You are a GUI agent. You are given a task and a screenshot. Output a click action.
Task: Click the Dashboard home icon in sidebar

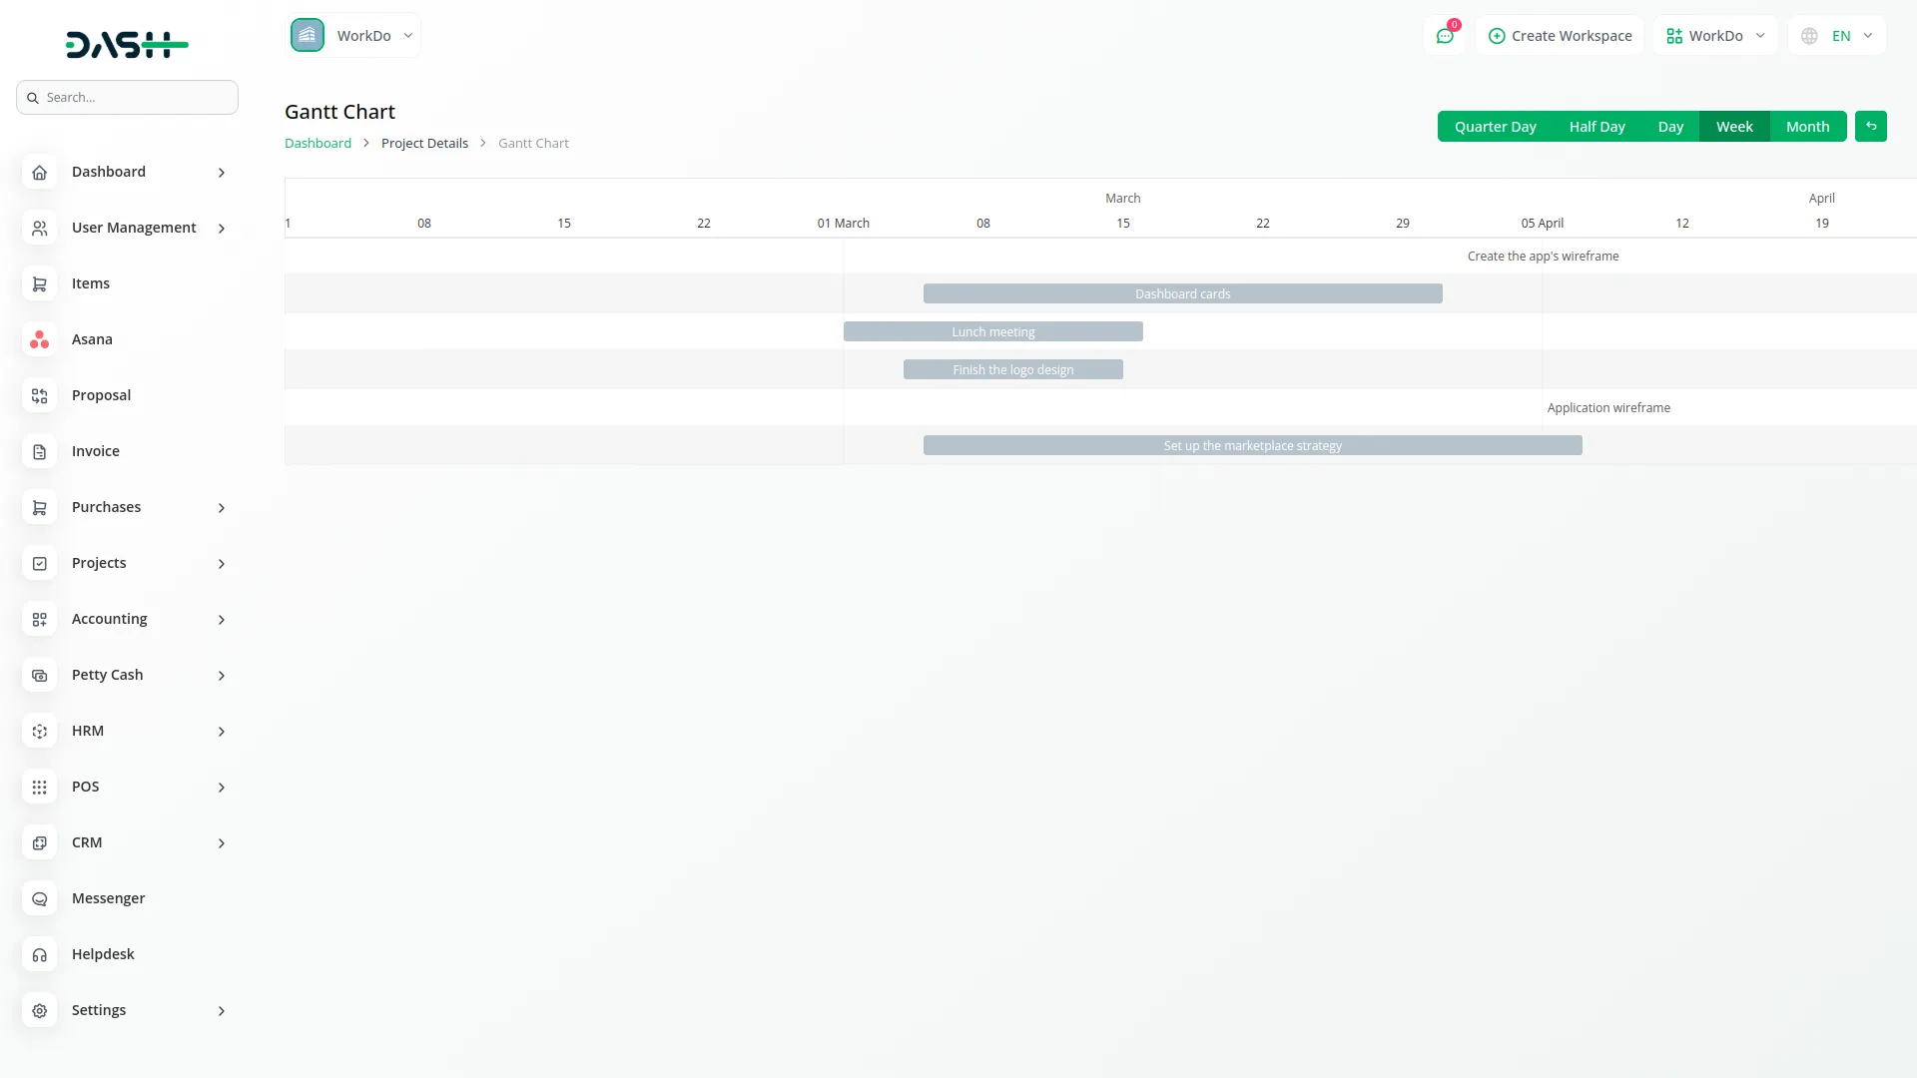(39, 173)
